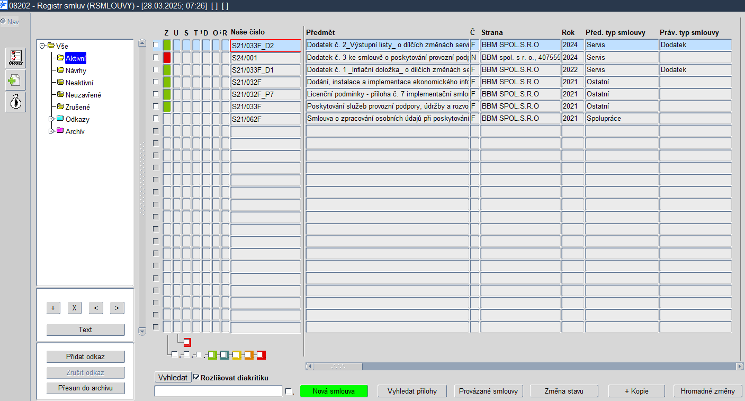
Task: Click into the search text field
Action: pos(219,391)
